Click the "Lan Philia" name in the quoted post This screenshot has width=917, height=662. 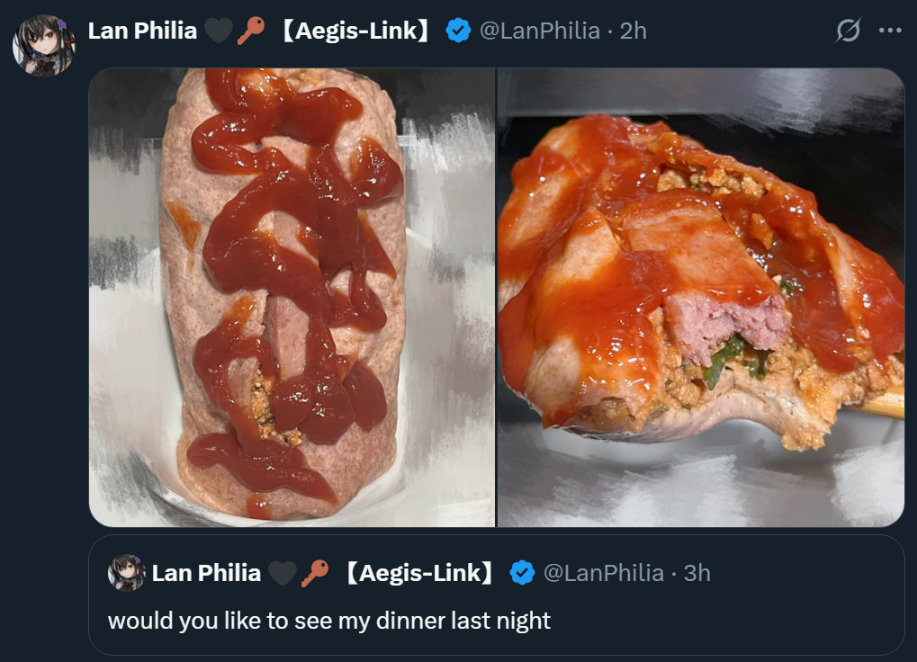tap(206, 573)
